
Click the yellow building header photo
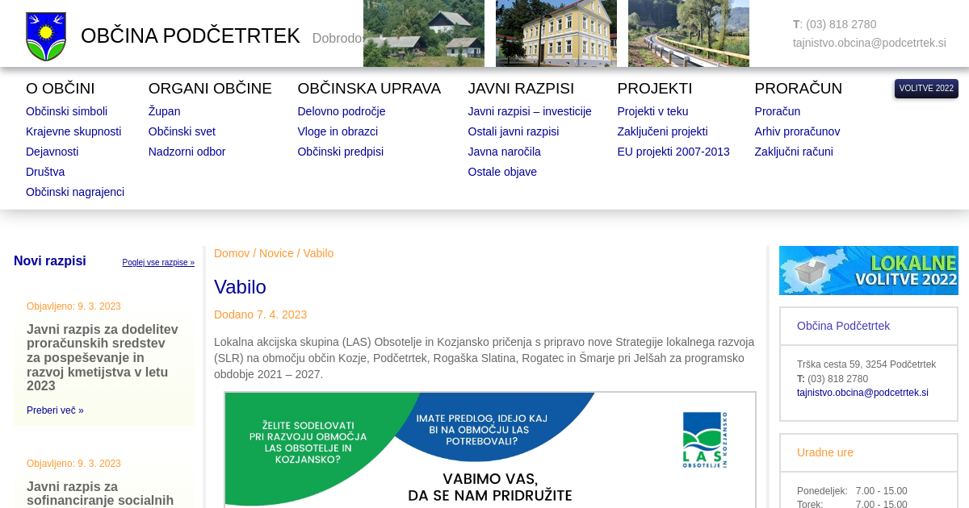(556, 33)
